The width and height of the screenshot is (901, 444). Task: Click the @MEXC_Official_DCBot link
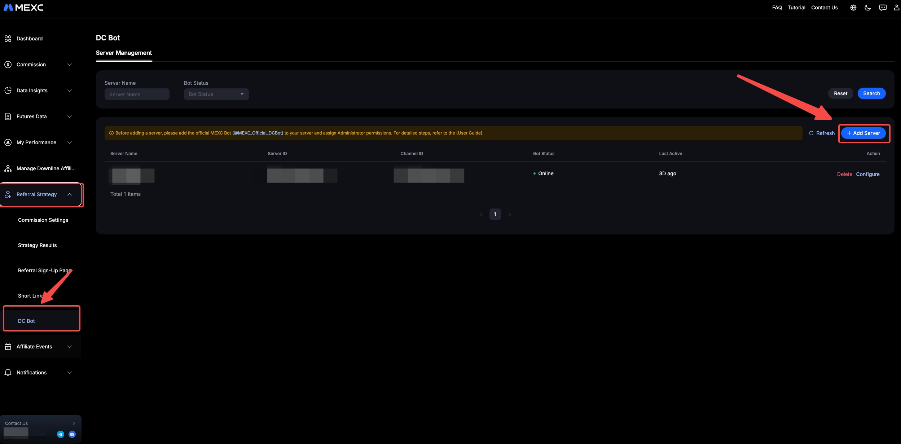point(258,133)
